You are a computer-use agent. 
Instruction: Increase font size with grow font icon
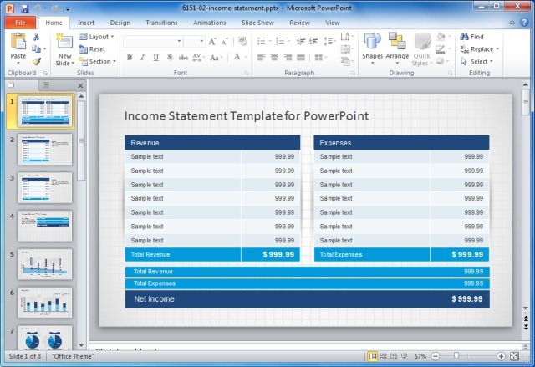212,41
